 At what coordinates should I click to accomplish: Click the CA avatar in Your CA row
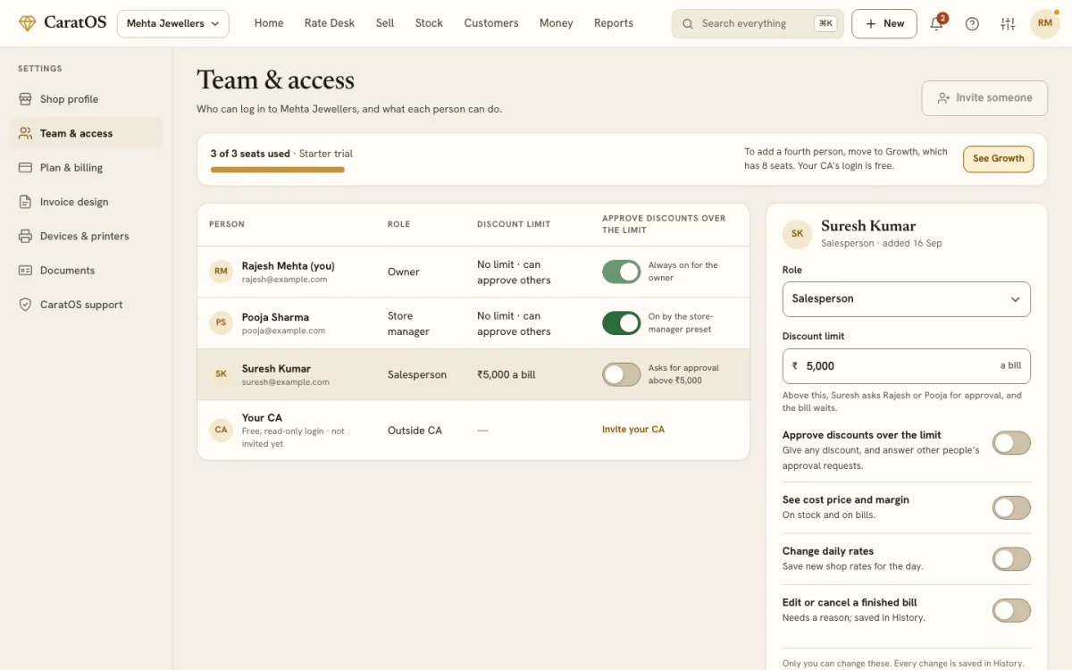221,430
